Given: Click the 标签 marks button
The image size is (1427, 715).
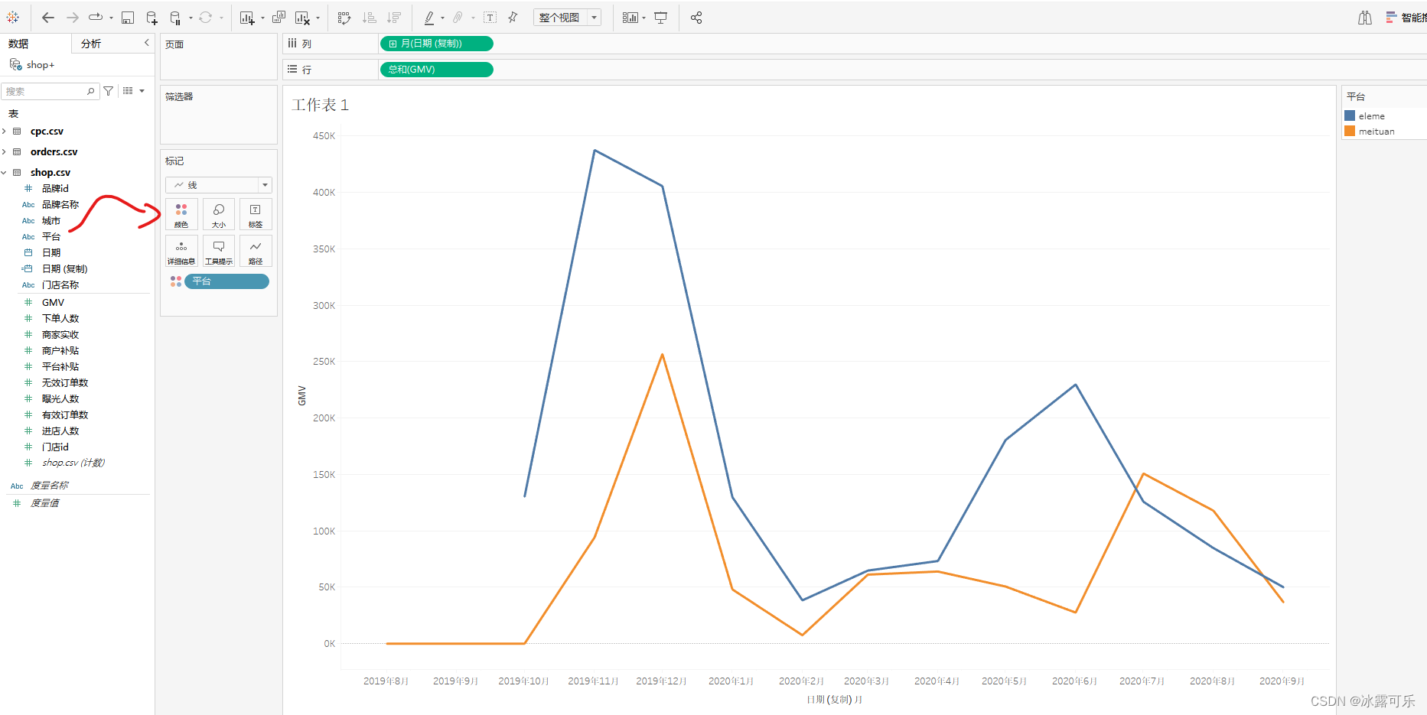Looking at the screenshot, I should (x=256, y=214).
